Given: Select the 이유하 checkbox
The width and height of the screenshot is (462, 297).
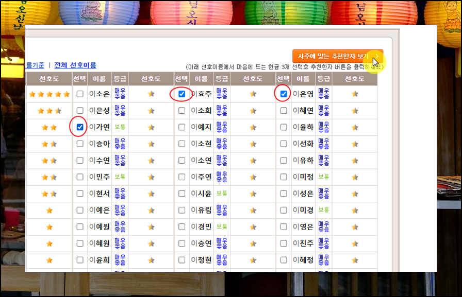Looking at the screenshot, I should point(284,160).
